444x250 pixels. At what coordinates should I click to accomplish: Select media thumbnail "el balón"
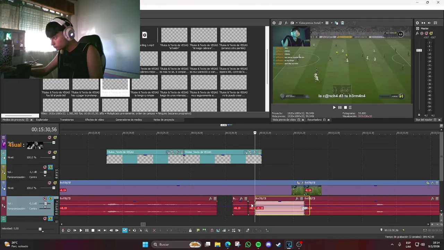click(174, 39)
